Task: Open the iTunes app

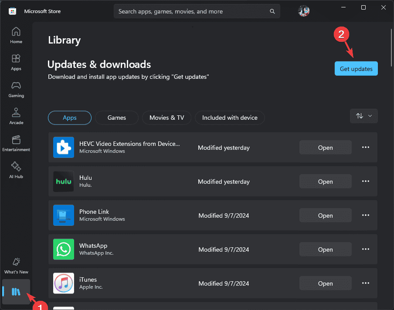Action: (326, 283)
